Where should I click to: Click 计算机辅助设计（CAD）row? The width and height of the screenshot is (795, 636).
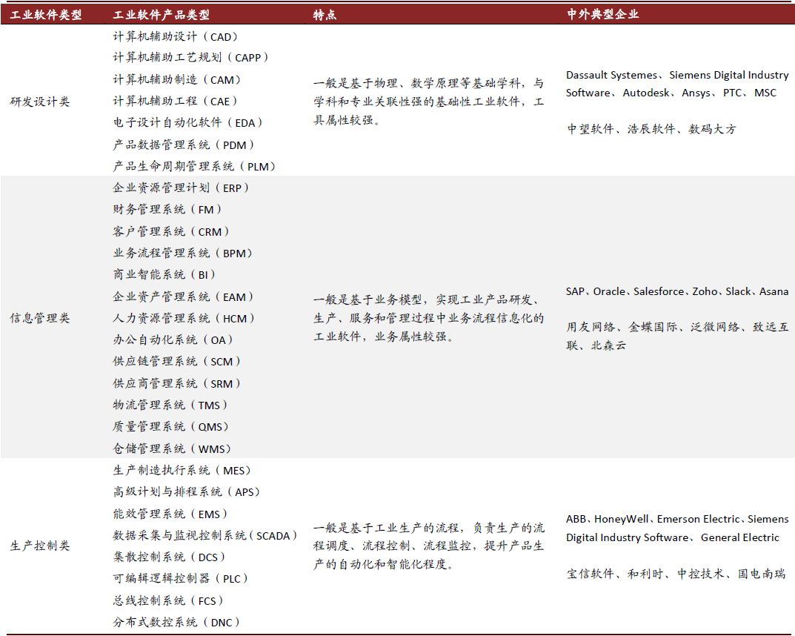(175, 36)
